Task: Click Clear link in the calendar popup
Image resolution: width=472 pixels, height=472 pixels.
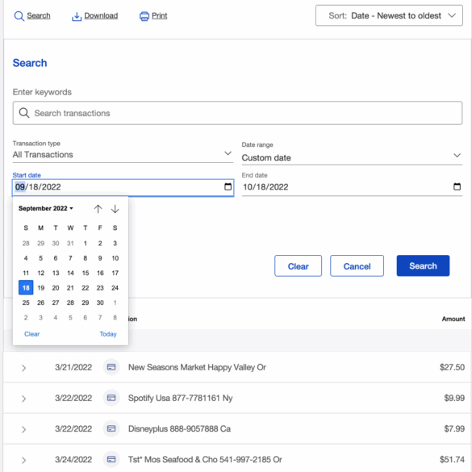Action: [32, 334]
